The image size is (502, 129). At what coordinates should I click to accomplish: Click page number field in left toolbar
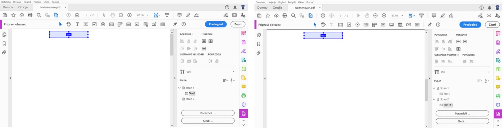pos(86,15)
